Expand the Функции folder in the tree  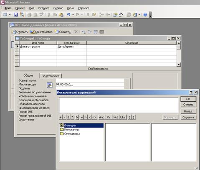(x=62, y=125)
